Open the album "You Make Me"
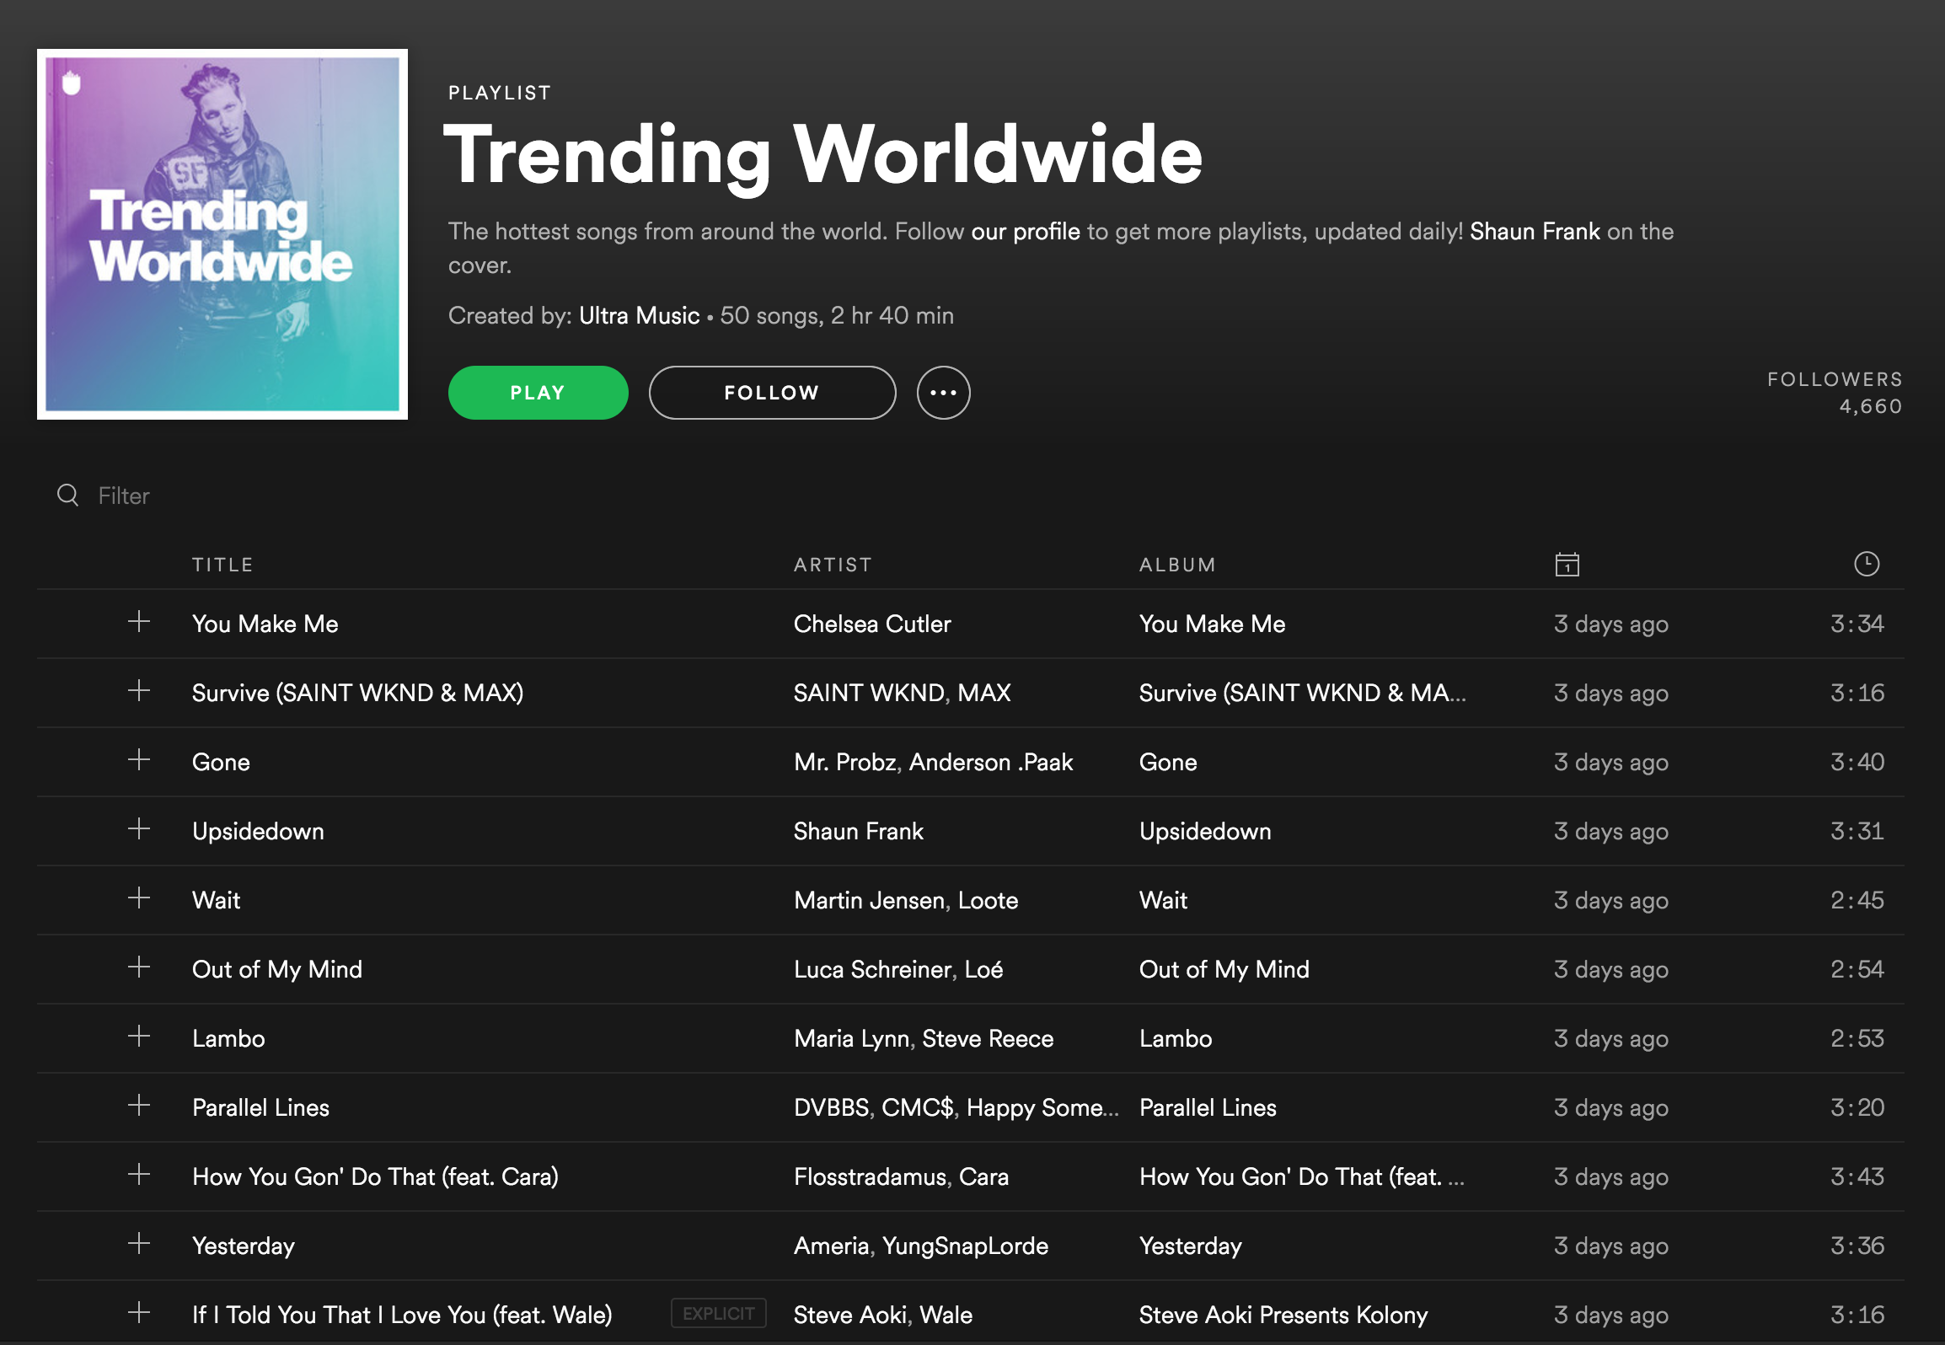Image resolution: width=1945 pixels, height=1345 pixels. click(x=1212, y=624)
